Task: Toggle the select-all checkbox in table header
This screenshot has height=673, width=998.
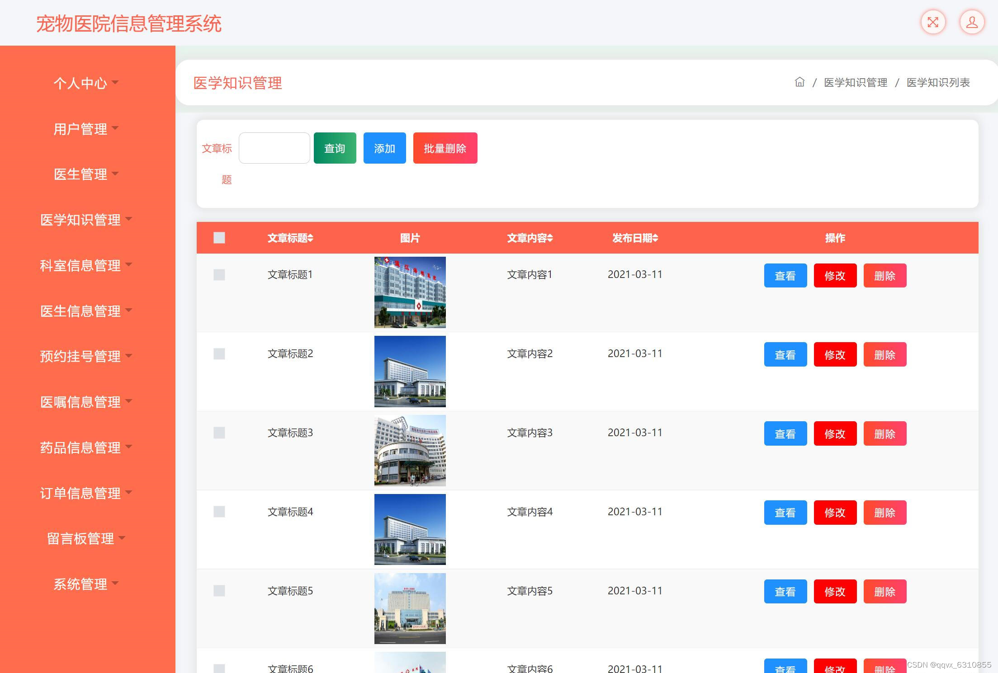Action: coord(219,238)
